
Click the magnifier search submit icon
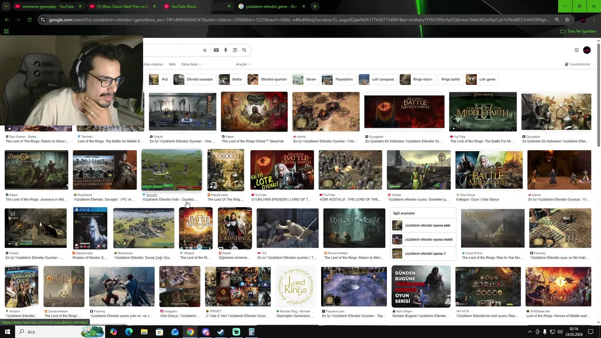(244, 50)
